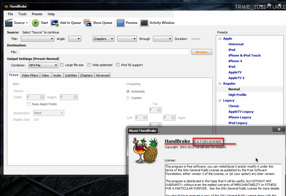Image resolution: width=286 pixels, height=196 pixels.
Task: Switch to the Video Filters tab
Action: tap(30, 75)
